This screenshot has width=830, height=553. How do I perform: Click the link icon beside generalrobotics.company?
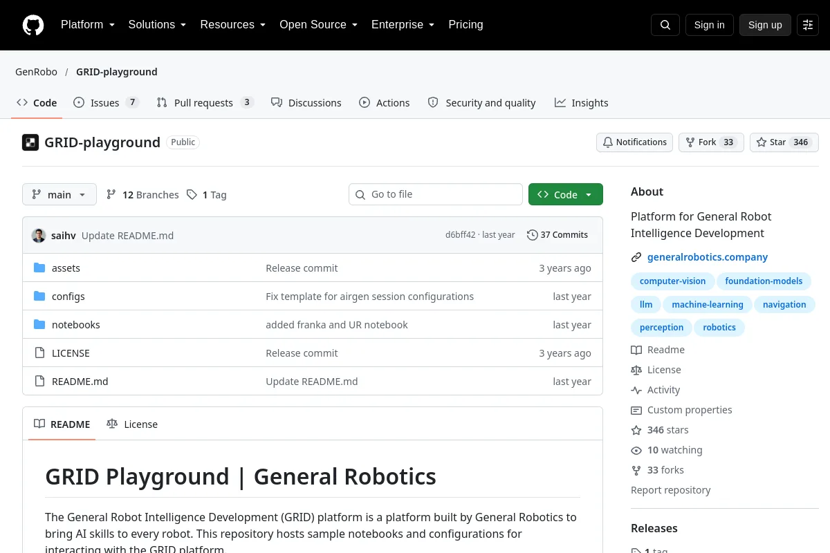pos(636,257)
